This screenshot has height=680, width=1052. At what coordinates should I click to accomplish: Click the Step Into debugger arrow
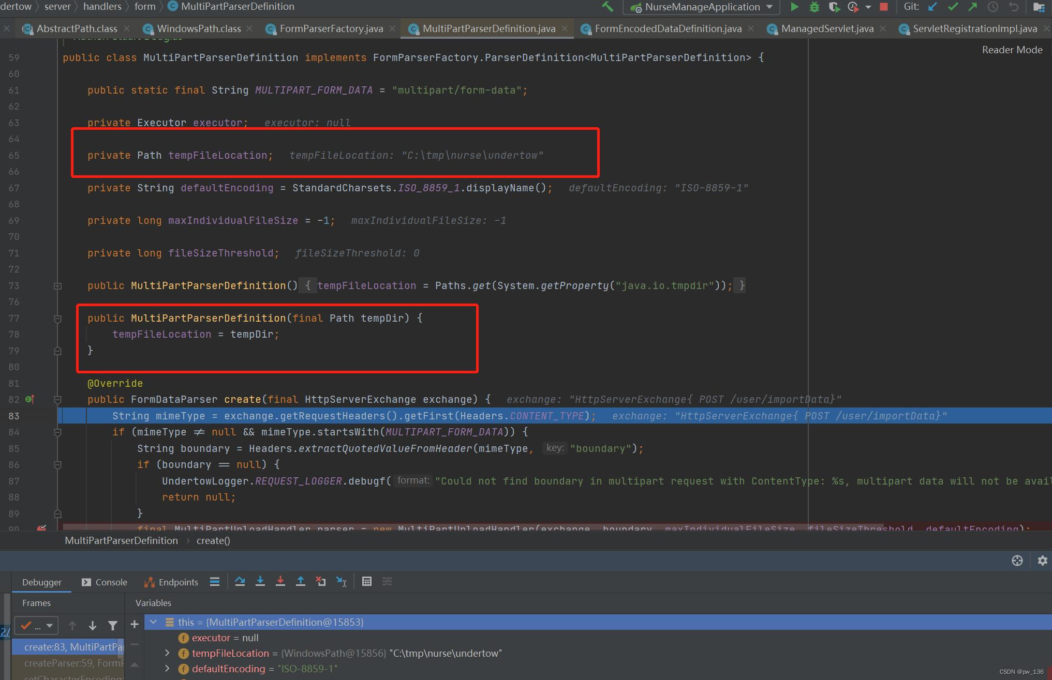(260, 581)
